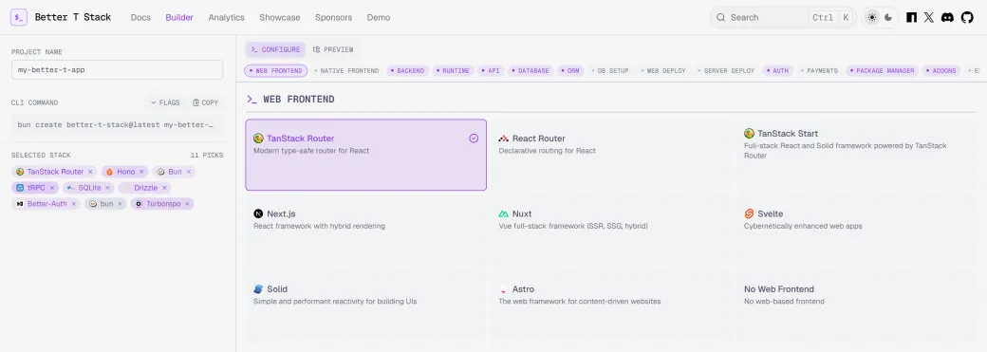The image size is (987, 352).
Task: Jump to ORM section
Action: click(570, 71)
